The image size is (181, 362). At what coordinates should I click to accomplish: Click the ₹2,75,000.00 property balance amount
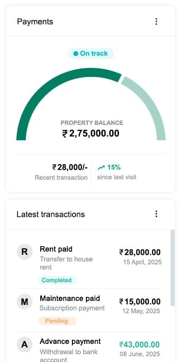coord(91,133)
